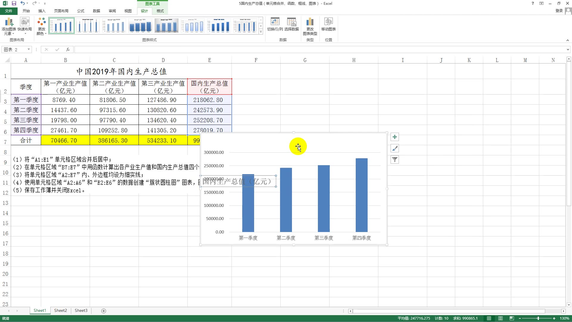Open the Sheet3 worksheet tab
Screen dimensions: 572x322
81,310
